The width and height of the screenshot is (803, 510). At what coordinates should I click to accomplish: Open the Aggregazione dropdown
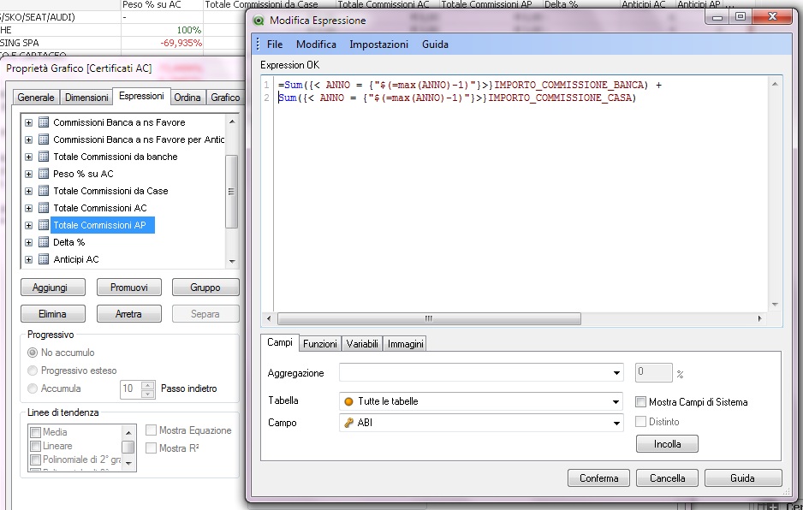coord(616,374)
